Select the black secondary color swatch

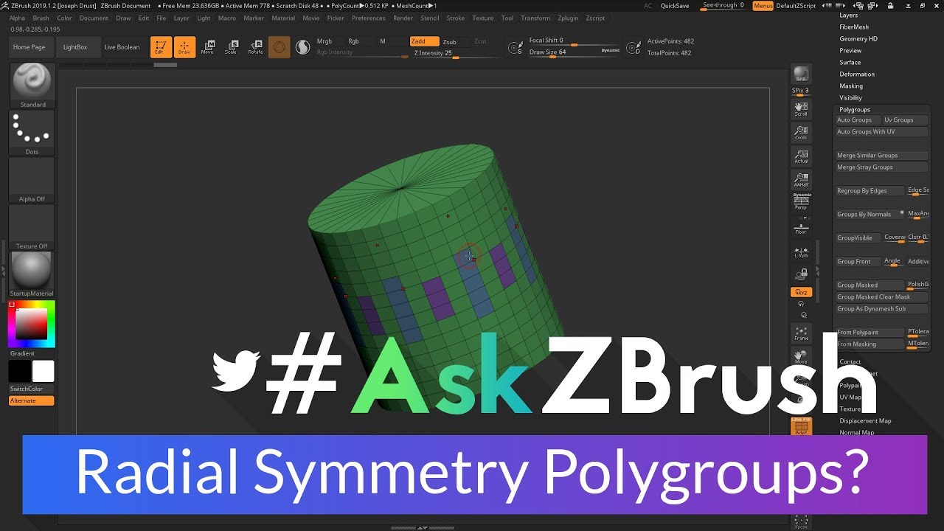click(20, 371)
